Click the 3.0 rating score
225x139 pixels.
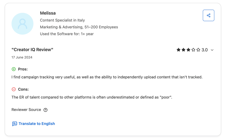pyautogui.click(x=204, y=50)
